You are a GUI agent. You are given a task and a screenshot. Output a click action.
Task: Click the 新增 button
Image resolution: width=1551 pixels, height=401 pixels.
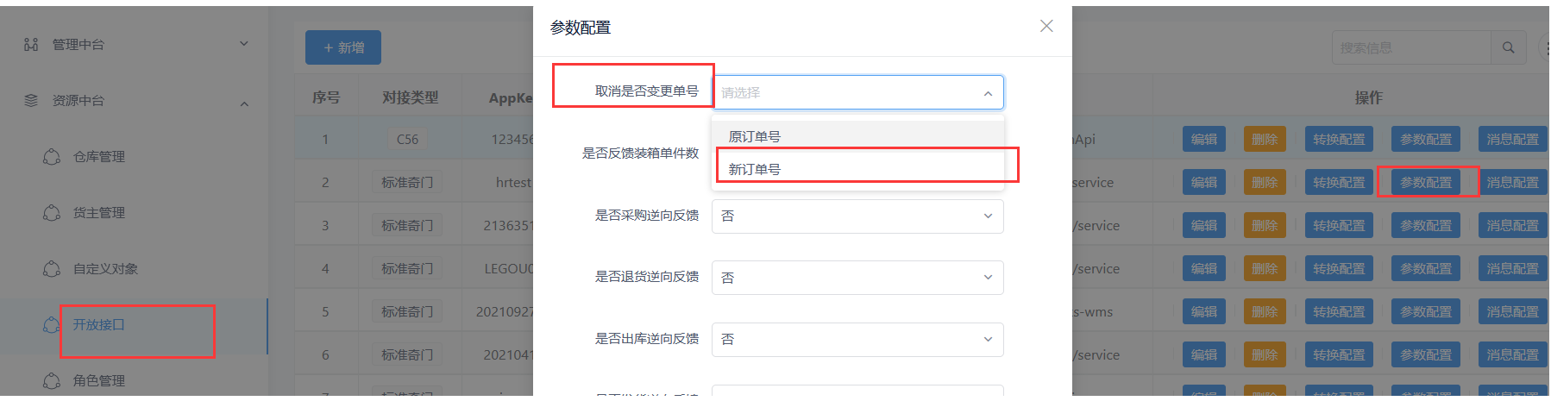(343, 47)
